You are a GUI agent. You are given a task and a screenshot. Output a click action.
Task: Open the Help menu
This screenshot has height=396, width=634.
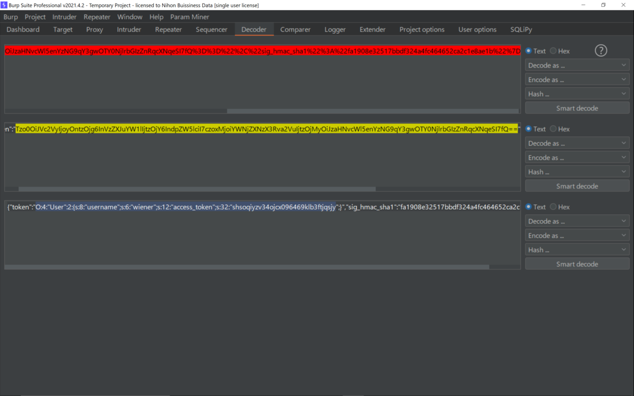pos(156,17)
